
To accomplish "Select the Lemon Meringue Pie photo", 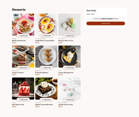I will [x=69, y=56].
